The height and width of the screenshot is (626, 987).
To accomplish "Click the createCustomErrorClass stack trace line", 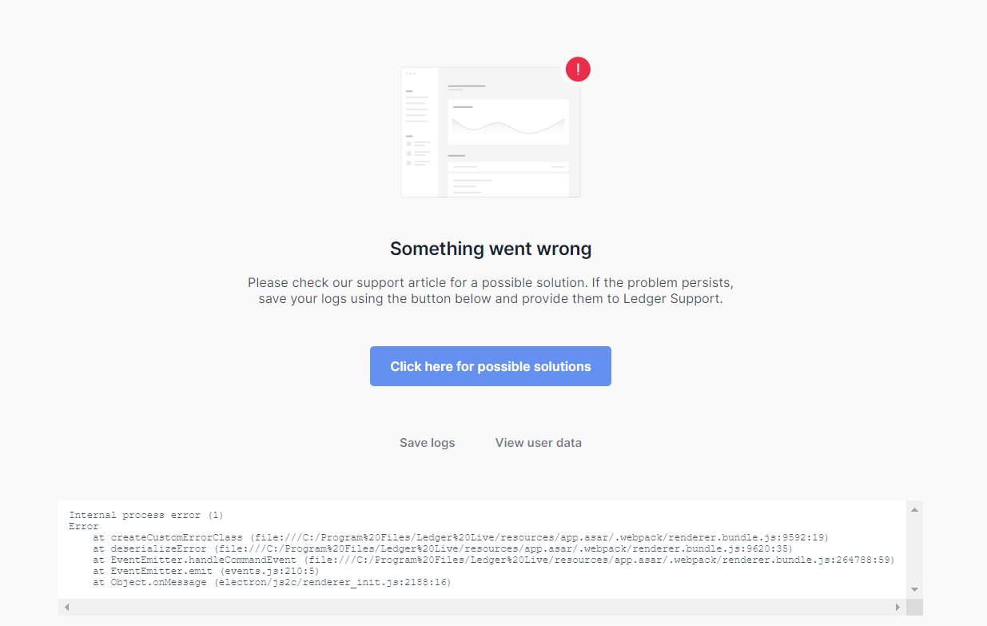I will tap(461, 537).
